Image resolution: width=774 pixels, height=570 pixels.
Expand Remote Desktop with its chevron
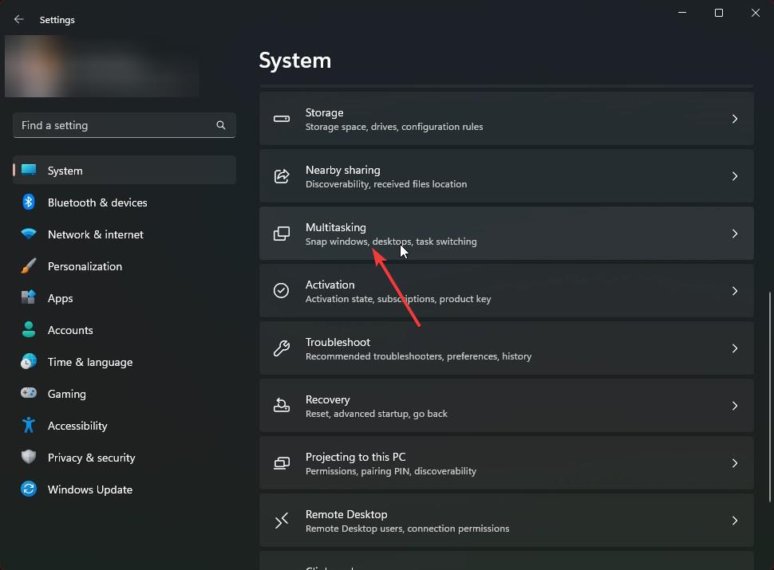734,521
